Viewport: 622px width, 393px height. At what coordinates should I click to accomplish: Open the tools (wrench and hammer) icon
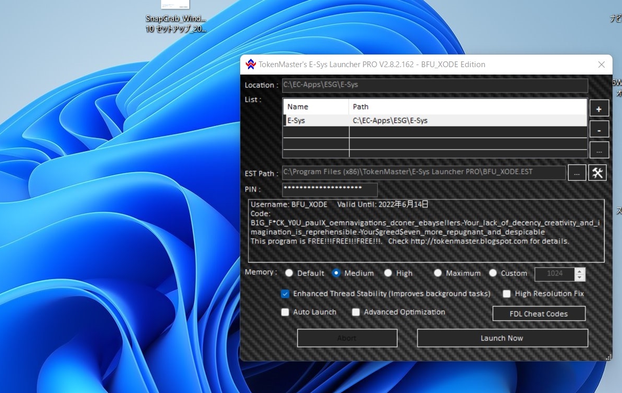(597, 173)
